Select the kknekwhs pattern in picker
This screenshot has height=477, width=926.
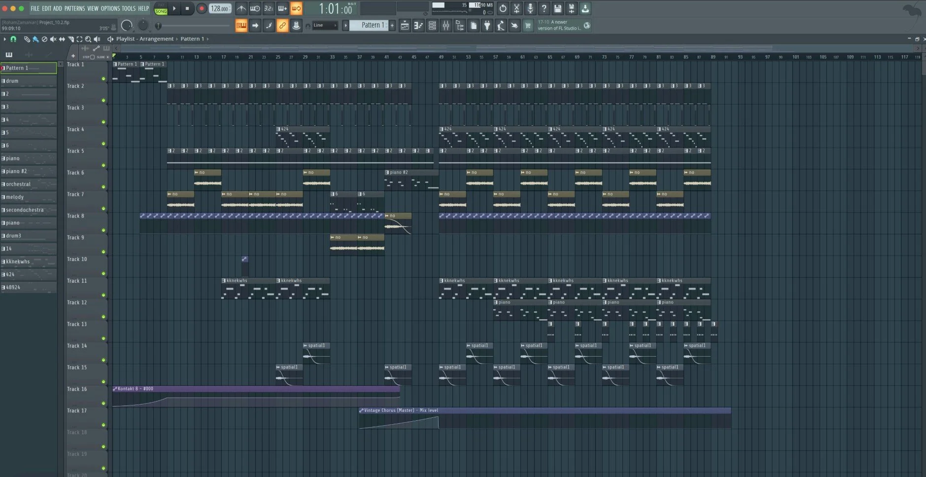29,261
